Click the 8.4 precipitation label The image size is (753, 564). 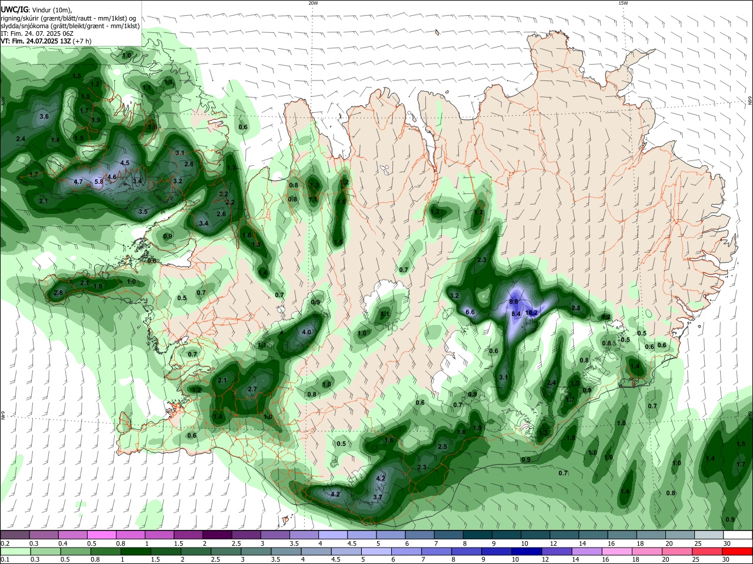click(x=517, y=314)
